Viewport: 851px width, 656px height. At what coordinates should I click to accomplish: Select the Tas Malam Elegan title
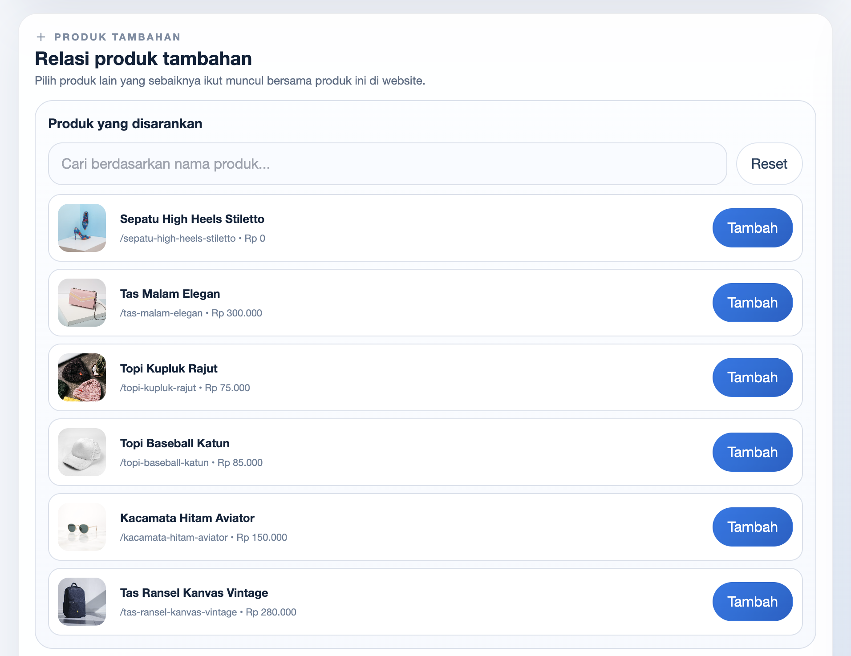(x=170, y=294)
